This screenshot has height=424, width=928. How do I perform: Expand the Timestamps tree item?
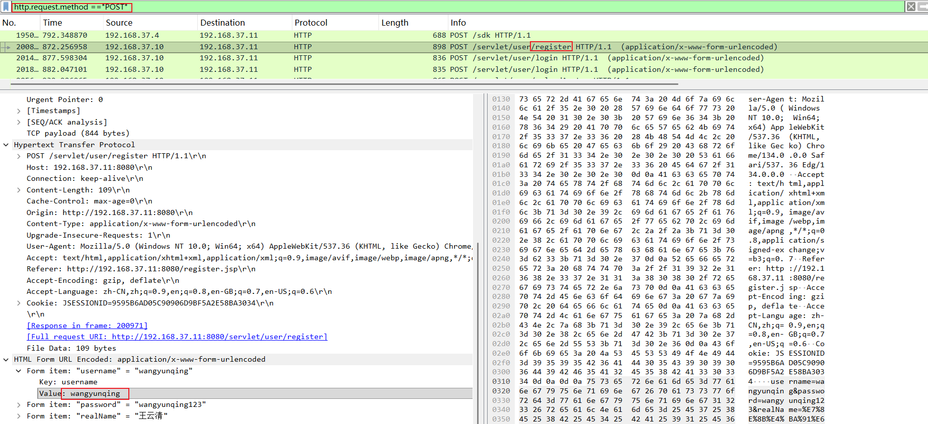[19, 111]
